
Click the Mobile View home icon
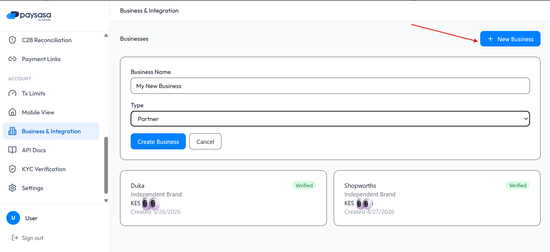(12, 112)
